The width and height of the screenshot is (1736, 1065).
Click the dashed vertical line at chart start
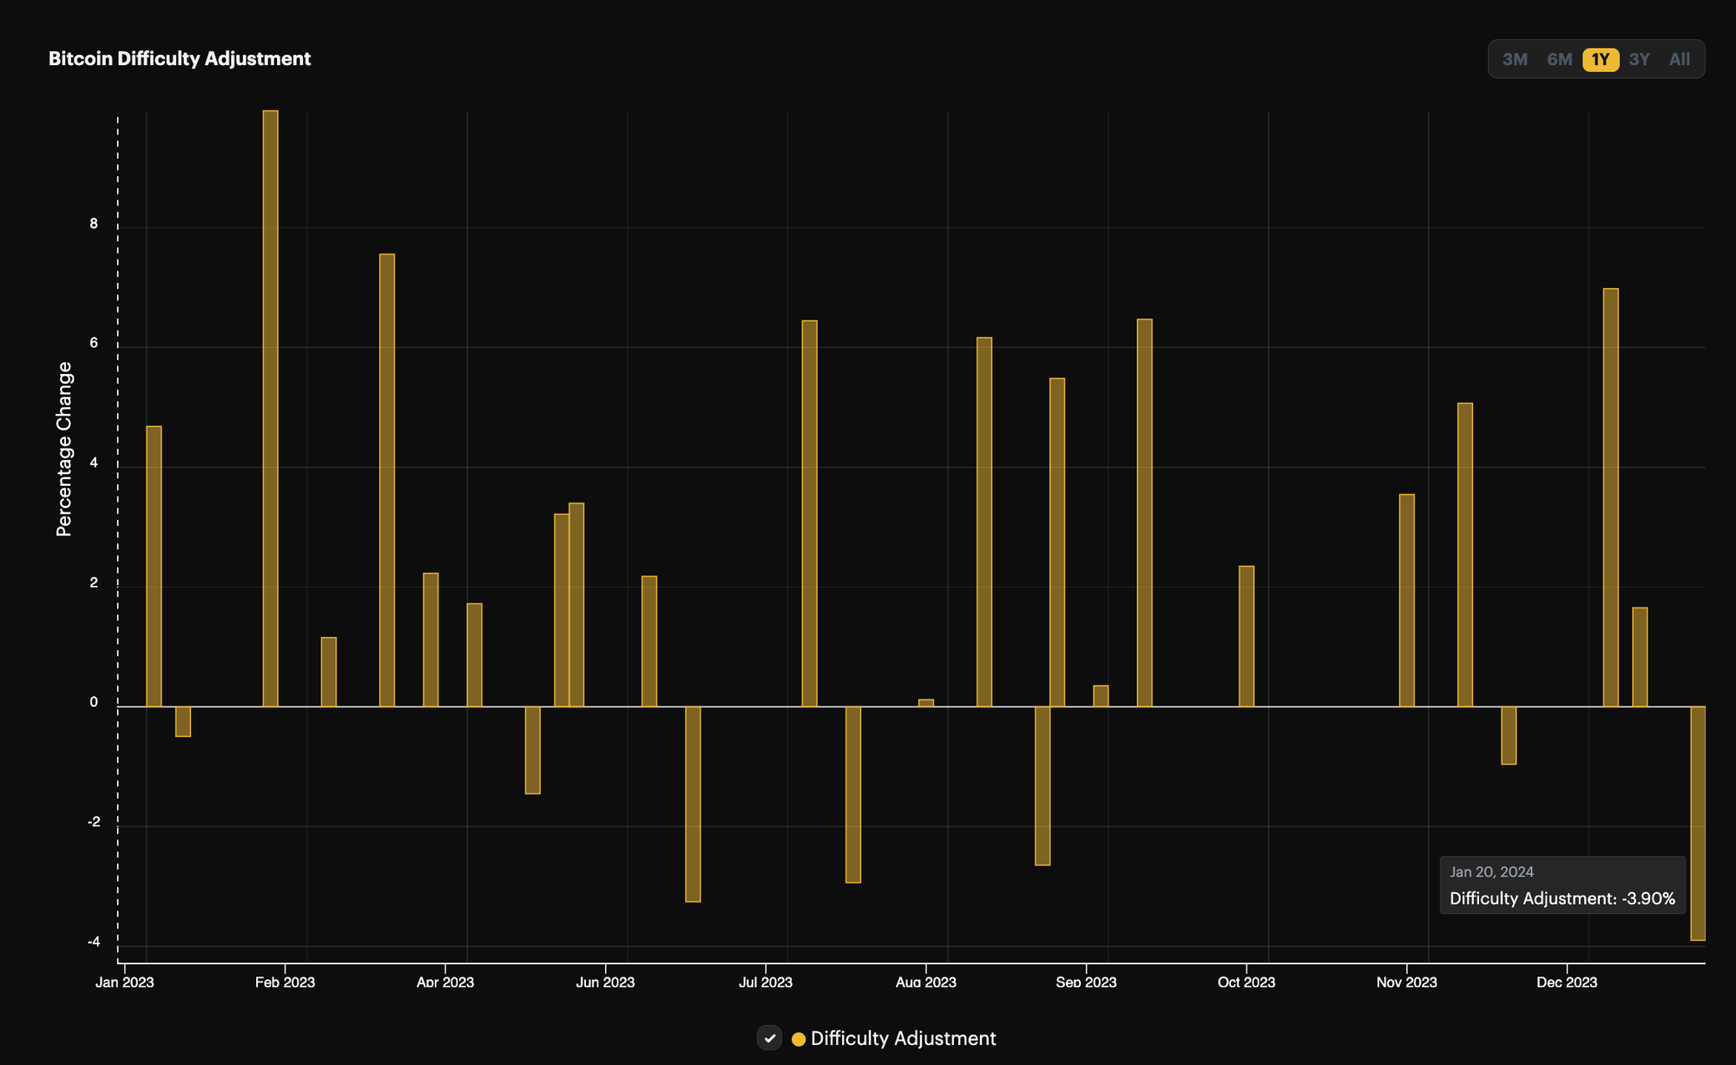117,521
